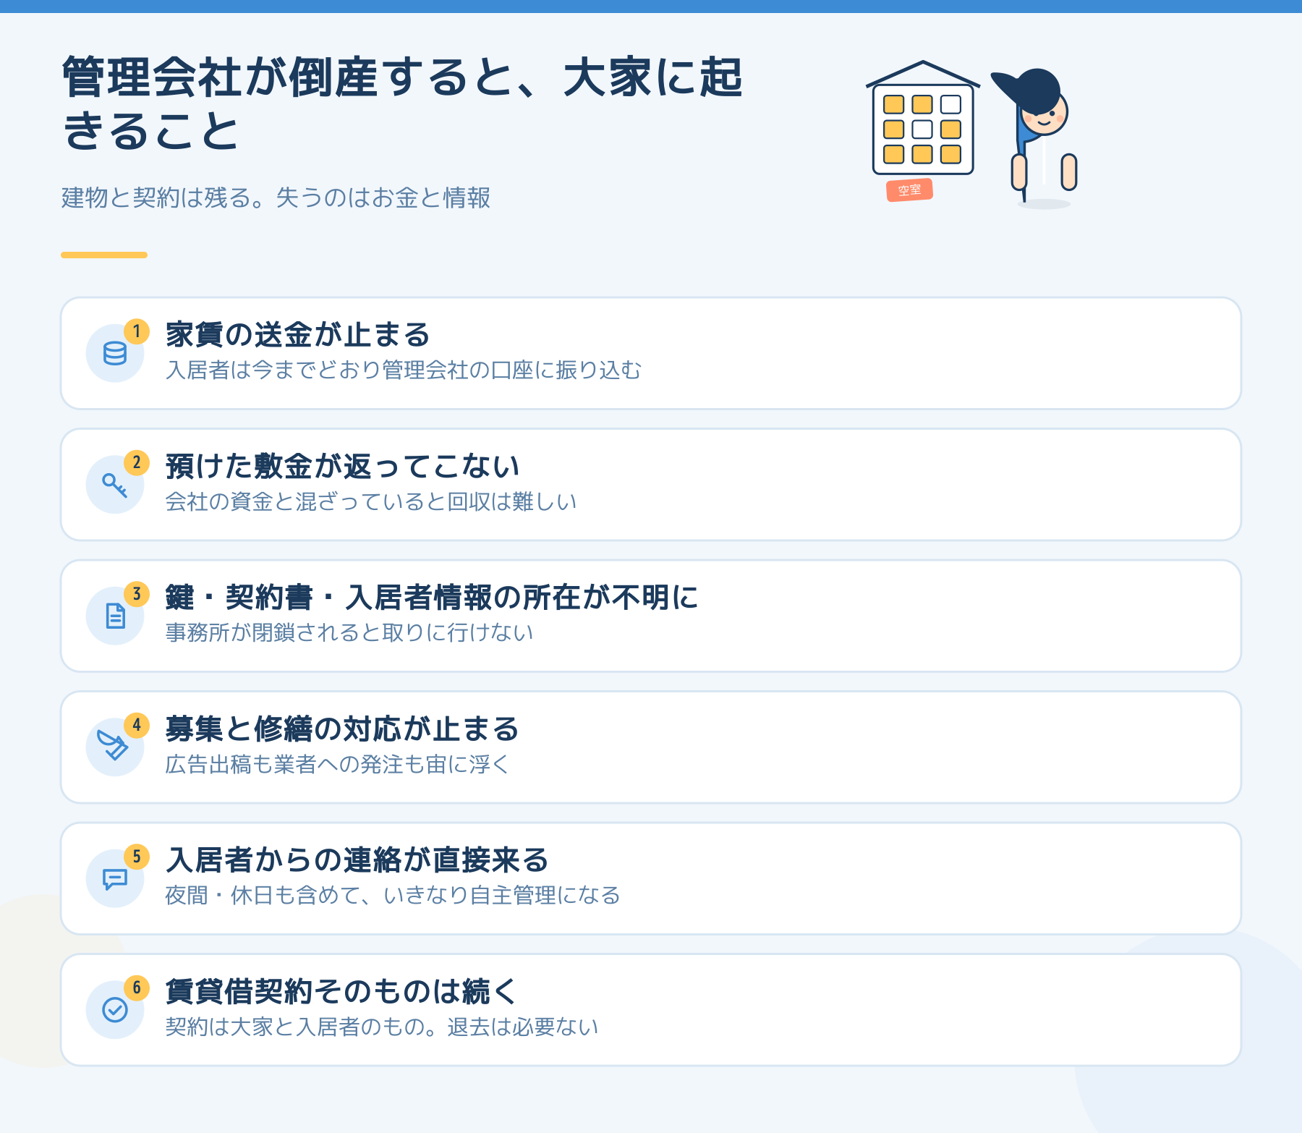
Task: Click the text 広告出稿も業者への発注も宙に浮く
Action: tap(338, 764)
